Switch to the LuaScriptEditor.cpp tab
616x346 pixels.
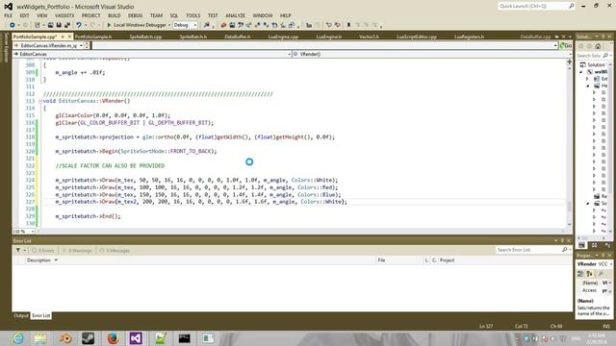coord(417,37)
